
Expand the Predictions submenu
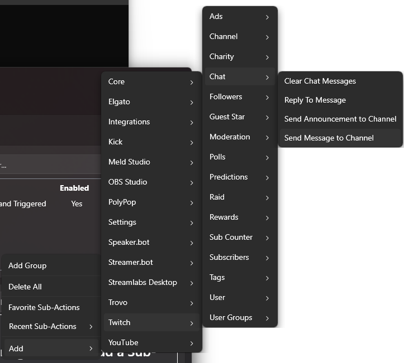(239, 177)
